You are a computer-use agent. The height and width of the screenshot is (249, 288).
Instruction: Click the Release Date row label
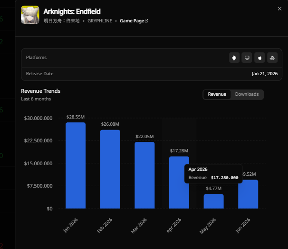39,74
